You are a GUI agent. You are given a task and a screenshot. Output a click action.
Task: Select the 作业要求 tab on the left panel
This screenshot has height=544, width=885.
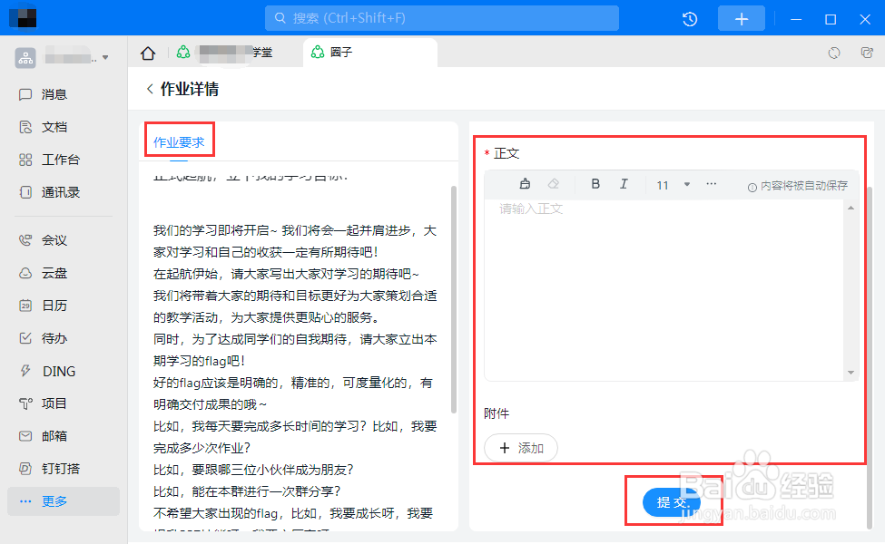click(179, 141)
